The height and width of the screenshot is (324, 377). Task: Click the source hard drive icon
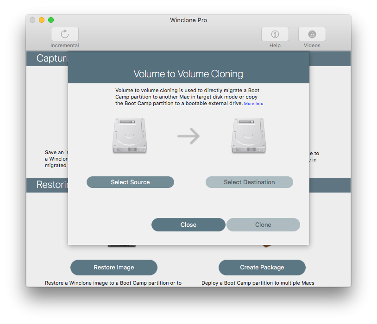tap(130, 136)
